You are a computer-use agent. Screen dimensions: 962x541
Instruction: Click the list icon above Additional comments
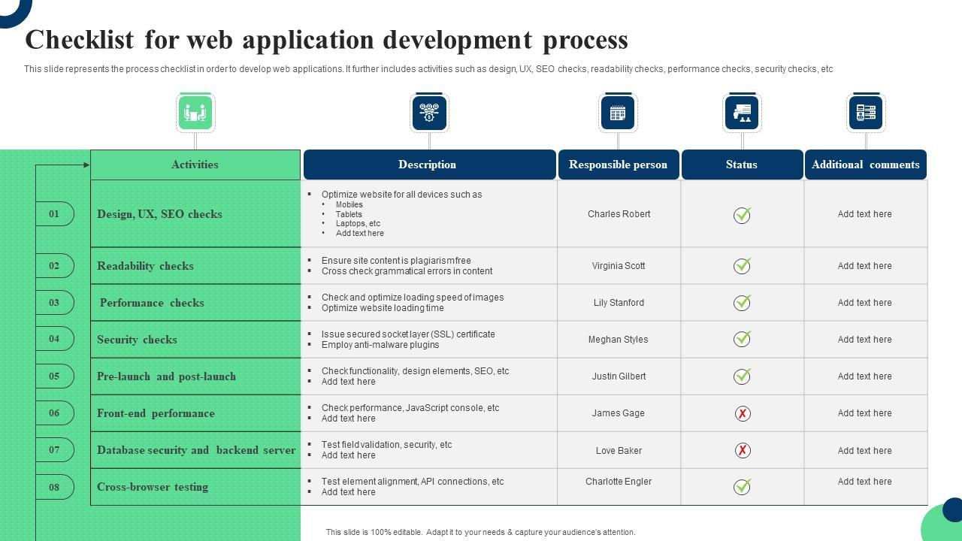pos(866,113)
